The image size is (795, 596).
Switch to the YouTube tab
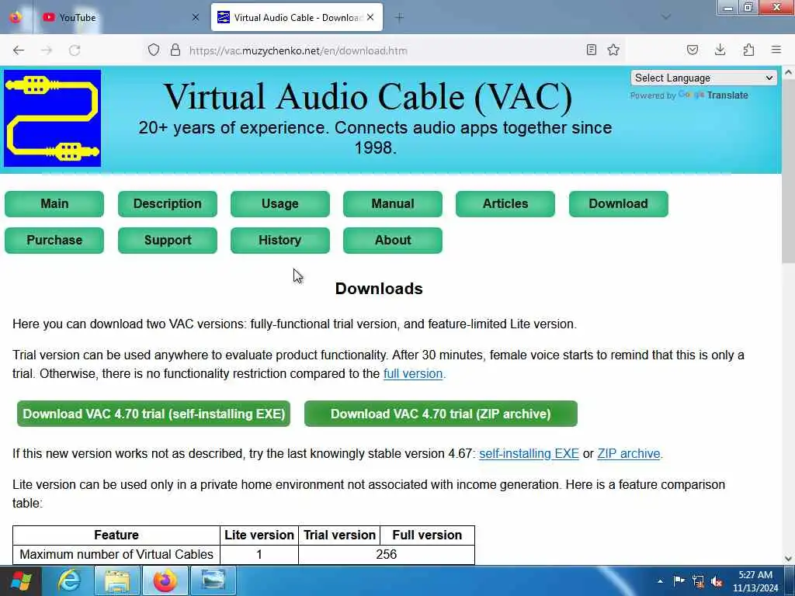pyautogui.click(x=120, y=18)
